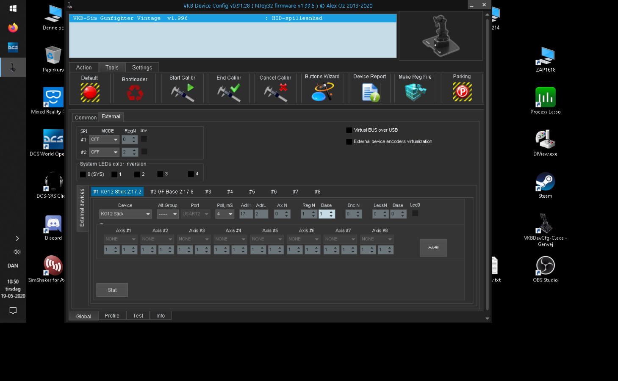Switch to the Settings tab
The image size is (618, 381).
(x=142, y=68)
